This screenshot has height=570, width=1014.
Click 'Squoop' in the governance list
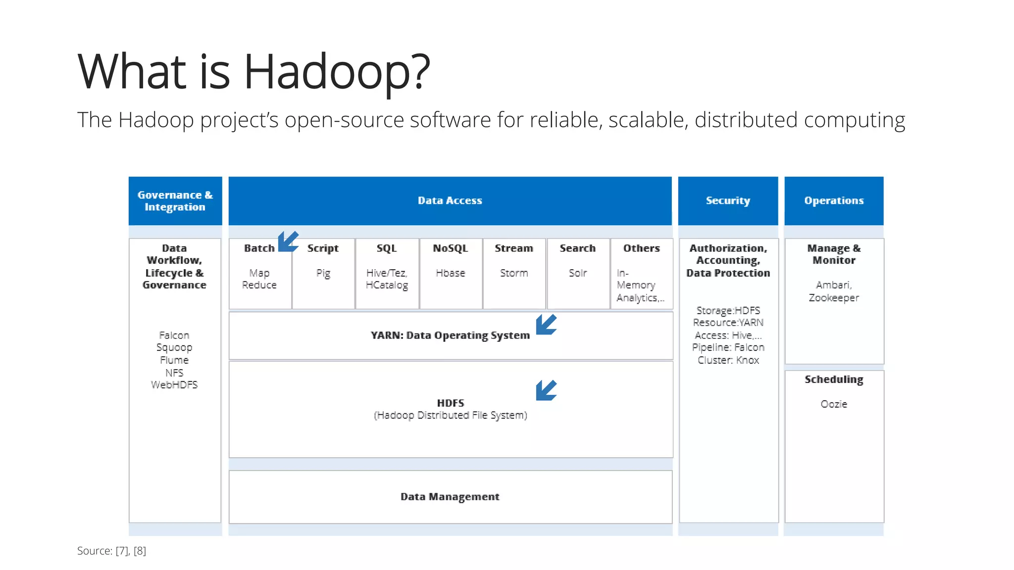(x=174, y=348)
